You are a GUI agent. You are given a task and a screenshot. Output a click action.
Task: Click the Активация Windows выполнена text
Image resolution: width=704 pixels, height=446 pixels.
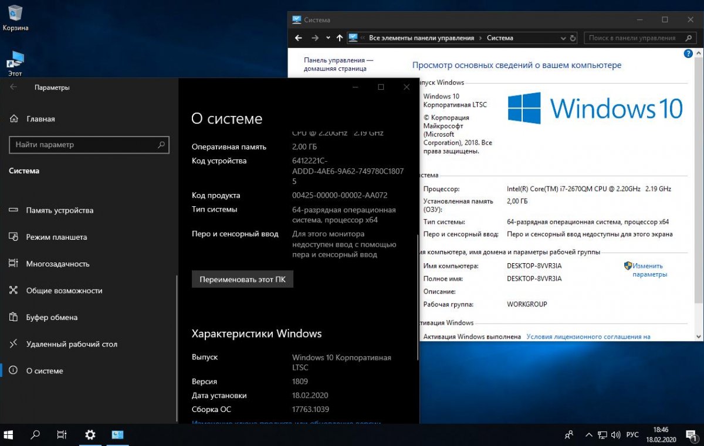(x=472, y=337)
